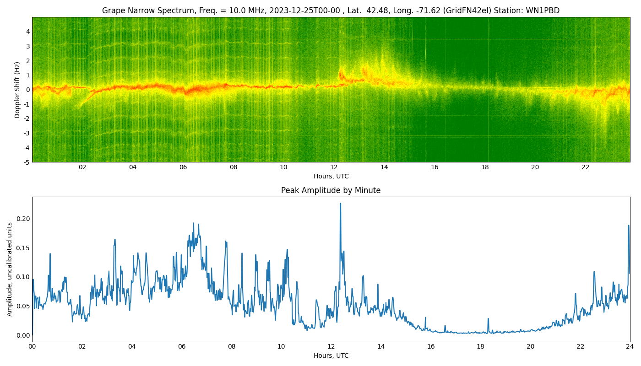Screen dimensions: 641x366
Task: Click the 0.10 tick on the amplitude axis
Action: point(23,277)
